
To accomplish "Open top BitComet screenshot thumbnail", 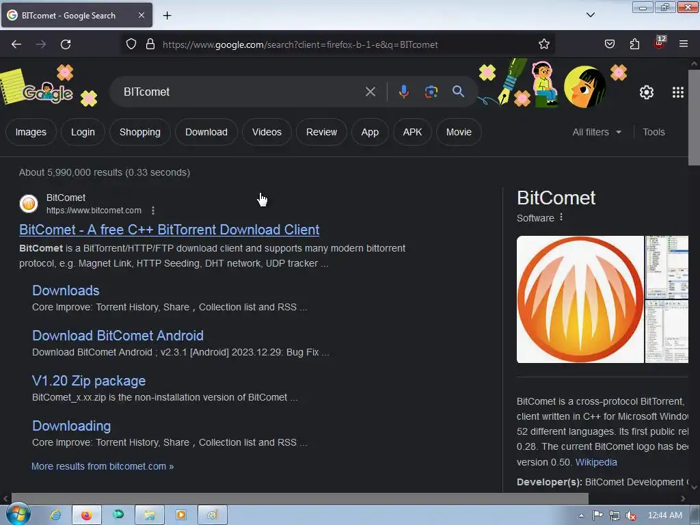I will (667, 267).
